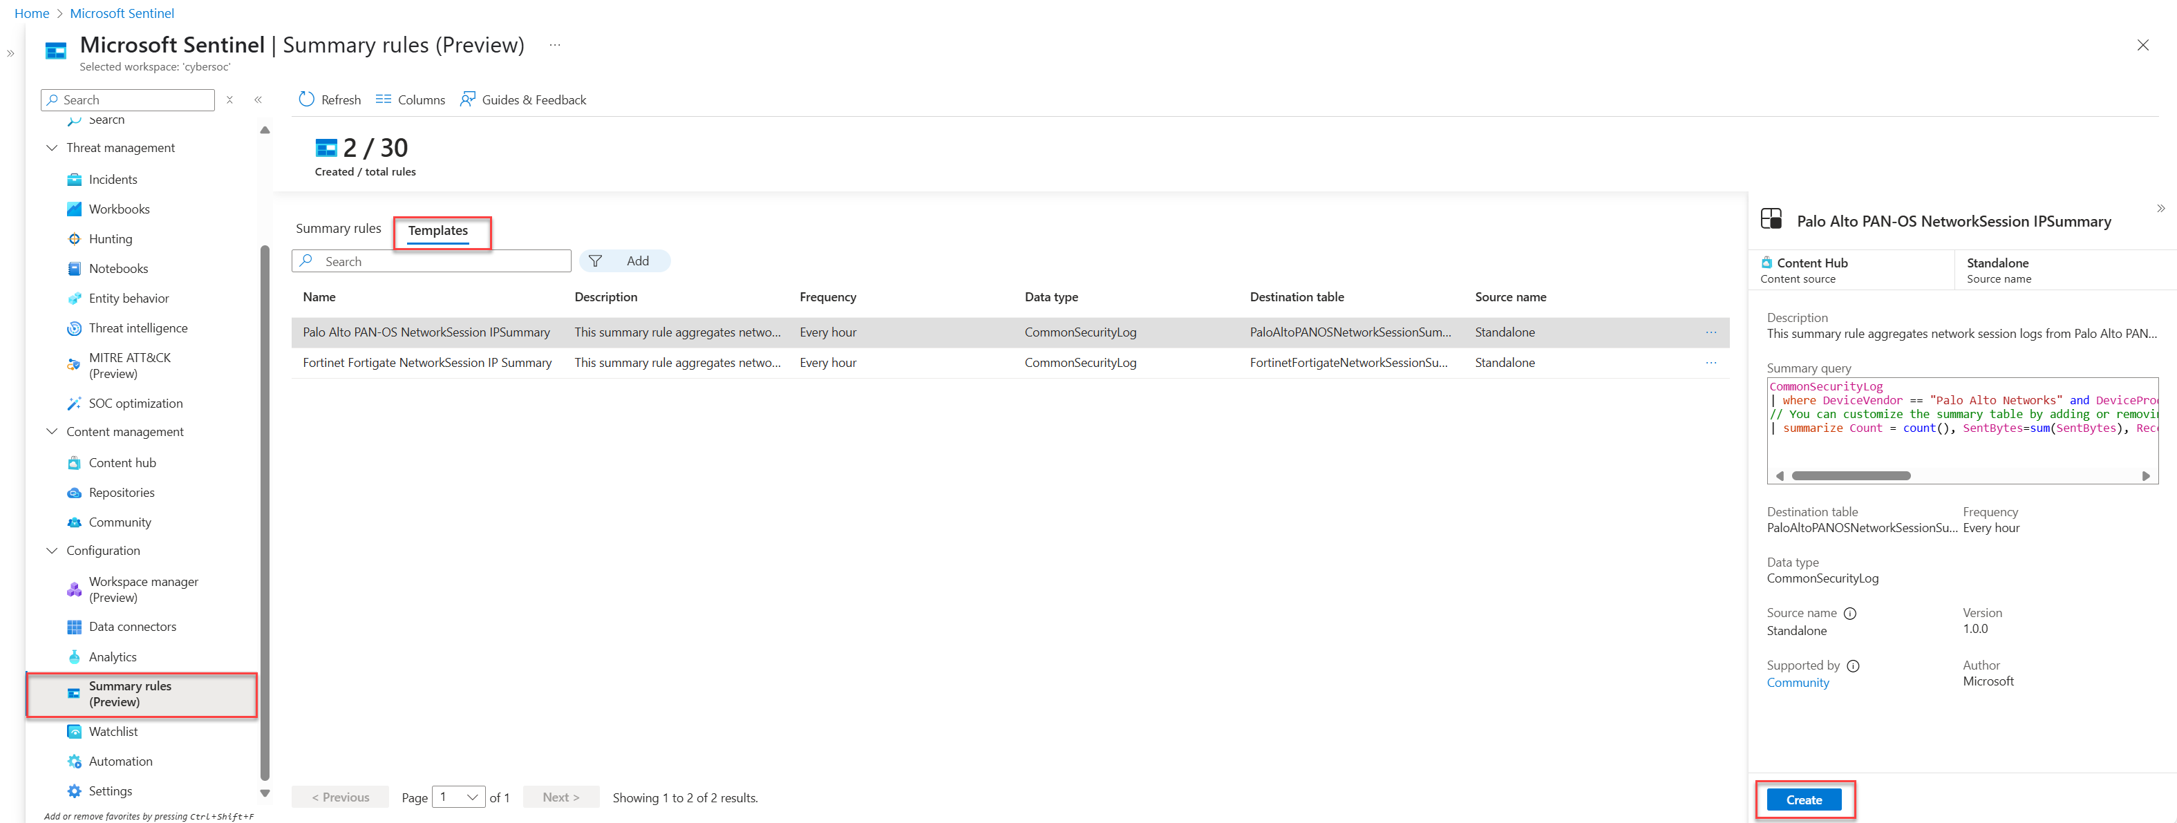Open the Hunting page

pos(110,239)
